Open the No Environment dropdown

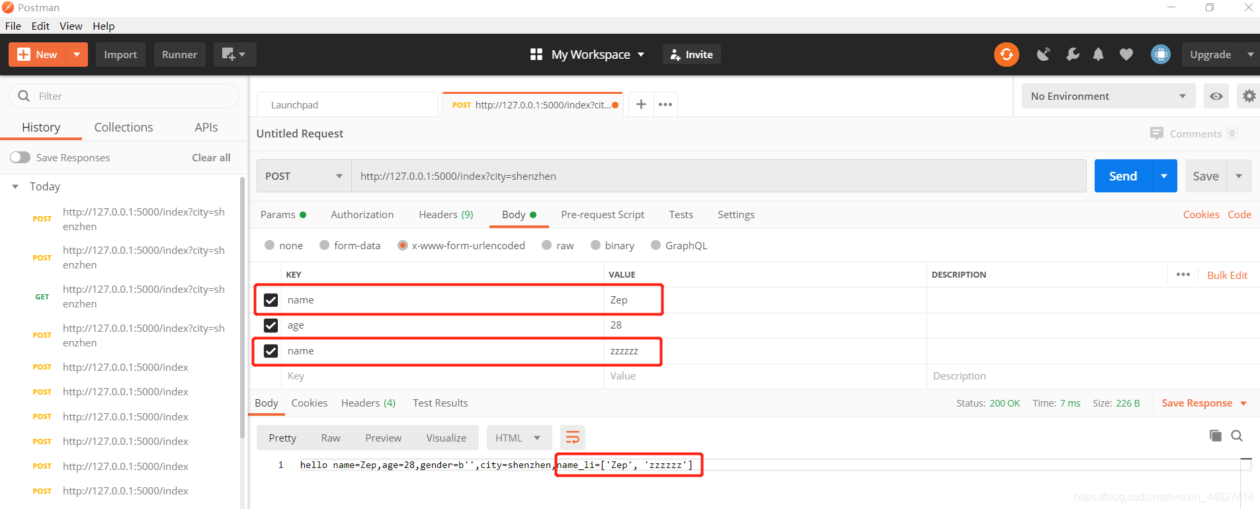(x=1109, y=97)
